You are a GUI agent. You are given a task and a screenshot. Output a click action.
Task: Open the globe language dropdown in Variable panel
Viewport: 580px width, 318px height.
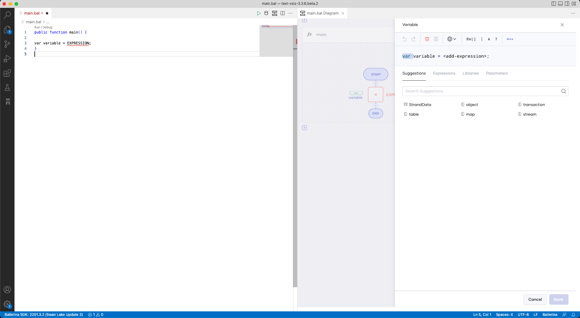coord(451,39)
